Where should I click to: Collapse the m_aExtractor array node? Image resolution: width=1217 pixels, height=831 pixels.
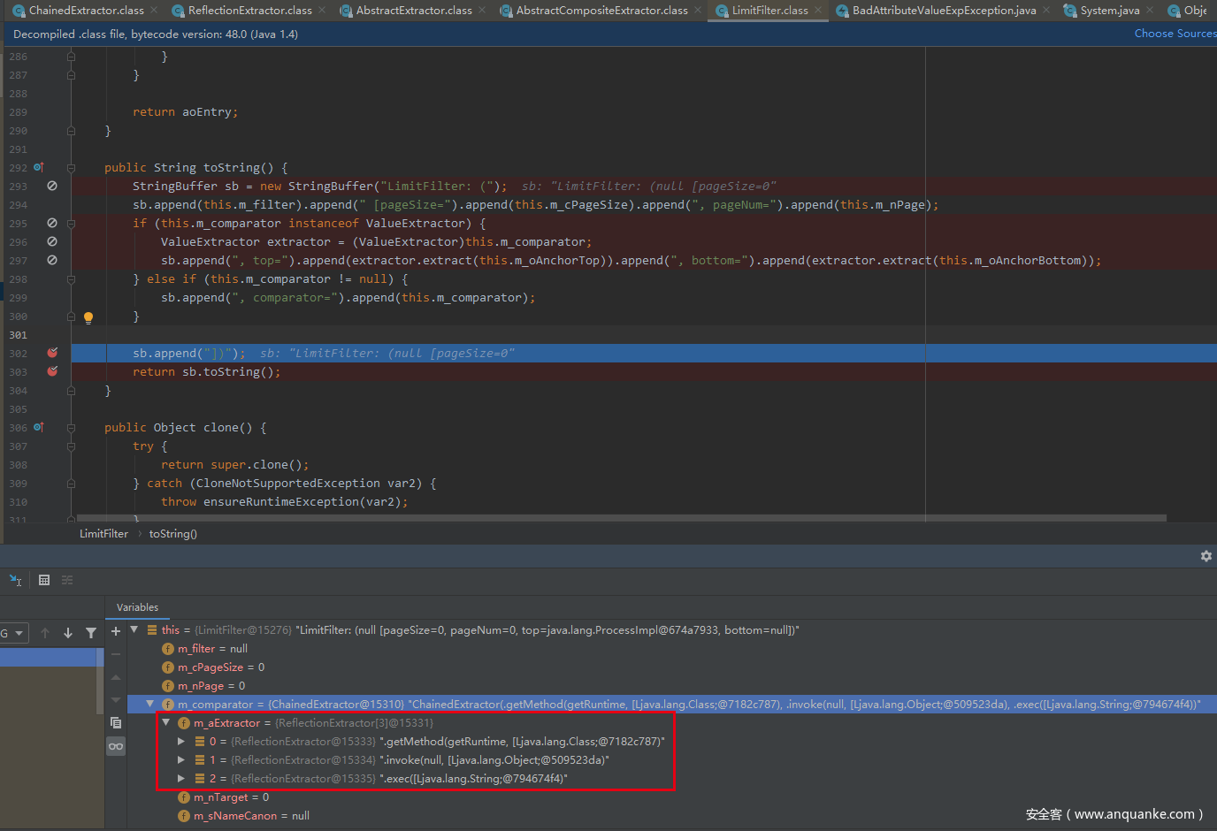tap(166, 723)
